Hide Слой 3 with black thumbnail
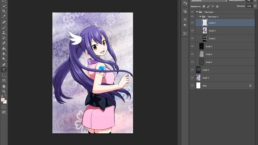 tap(192, 46)
